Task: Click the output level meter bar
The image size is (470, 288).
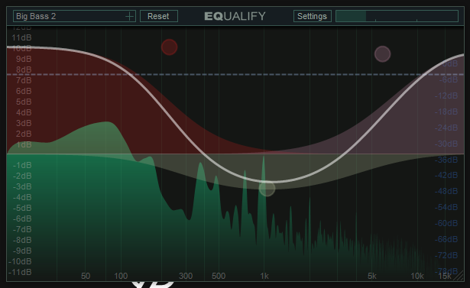Action: click(x=397, y=16)
